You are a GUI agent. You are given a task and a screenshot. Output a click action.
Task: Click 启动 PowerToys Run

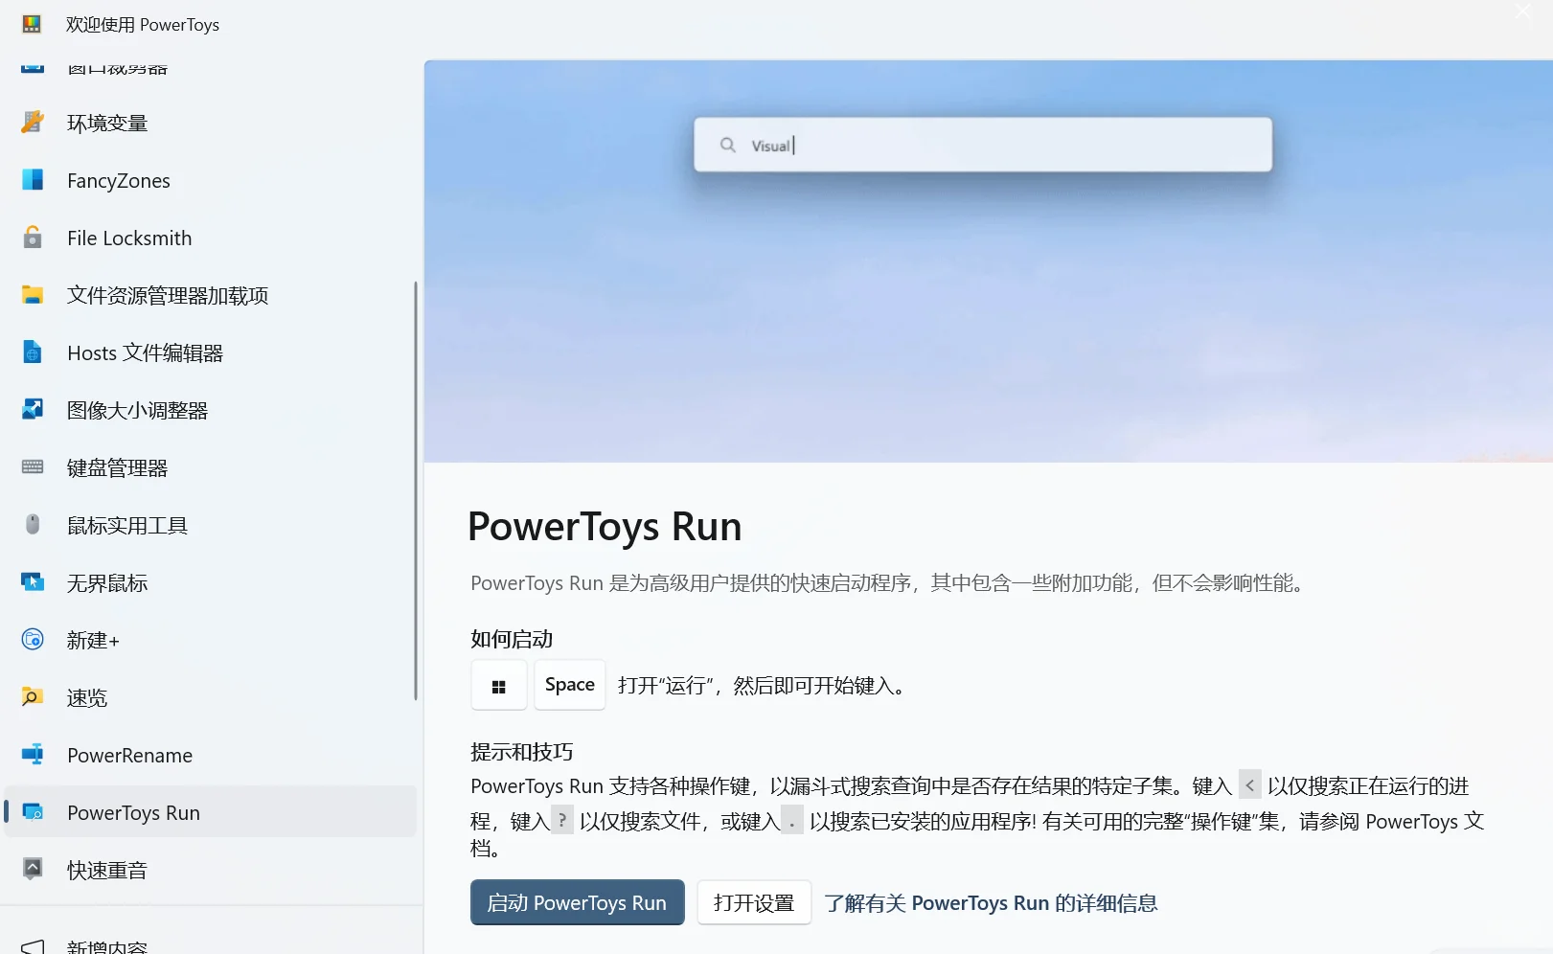576,901
